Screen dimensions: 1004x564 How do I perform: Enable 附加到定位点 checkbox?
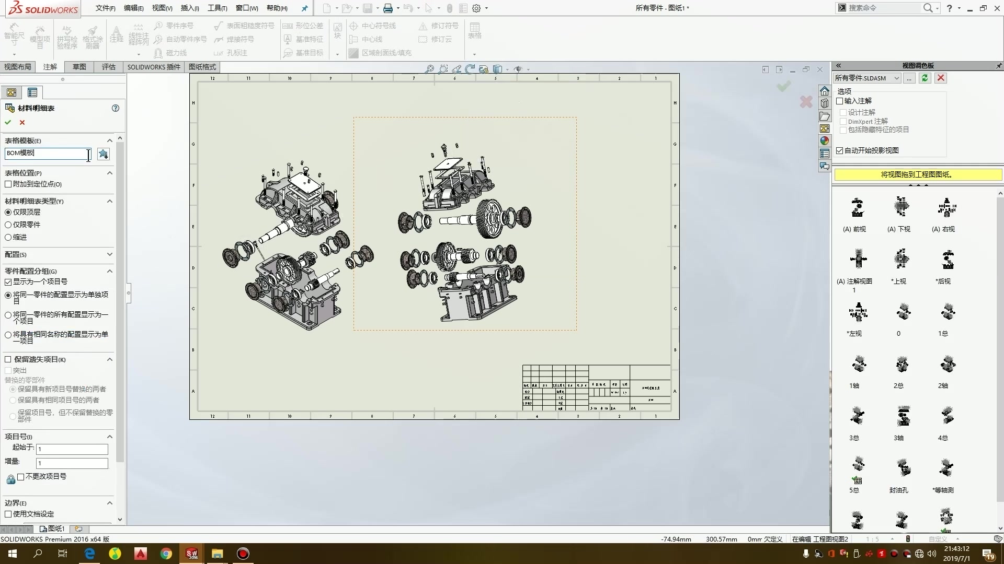8,184
